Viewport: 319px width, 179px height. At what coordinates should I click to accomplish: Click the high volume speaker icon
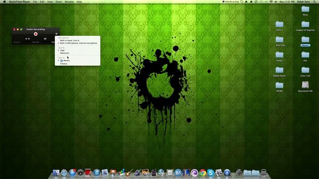coord(45,39)
